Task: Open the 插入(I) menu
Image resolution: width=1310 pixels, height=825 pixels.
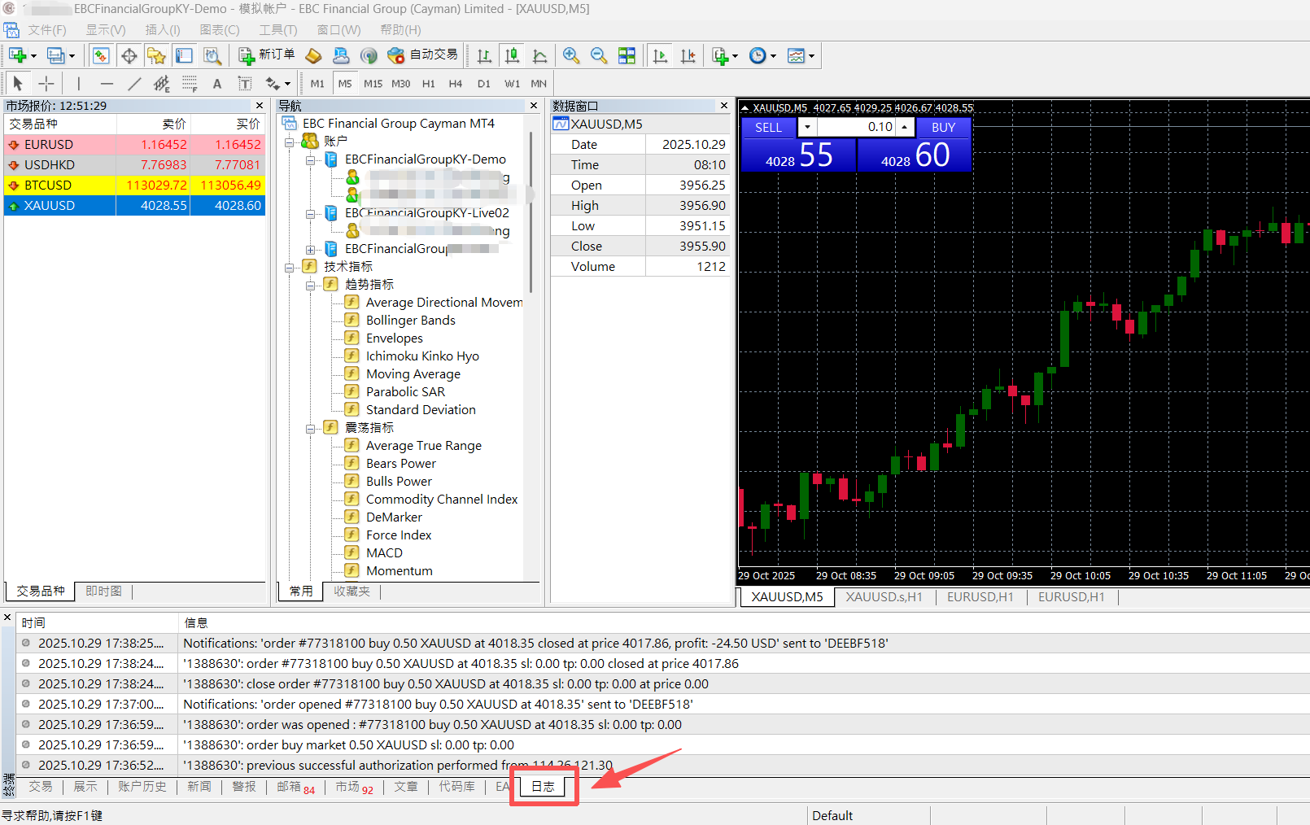Action: tap(163, 30)
